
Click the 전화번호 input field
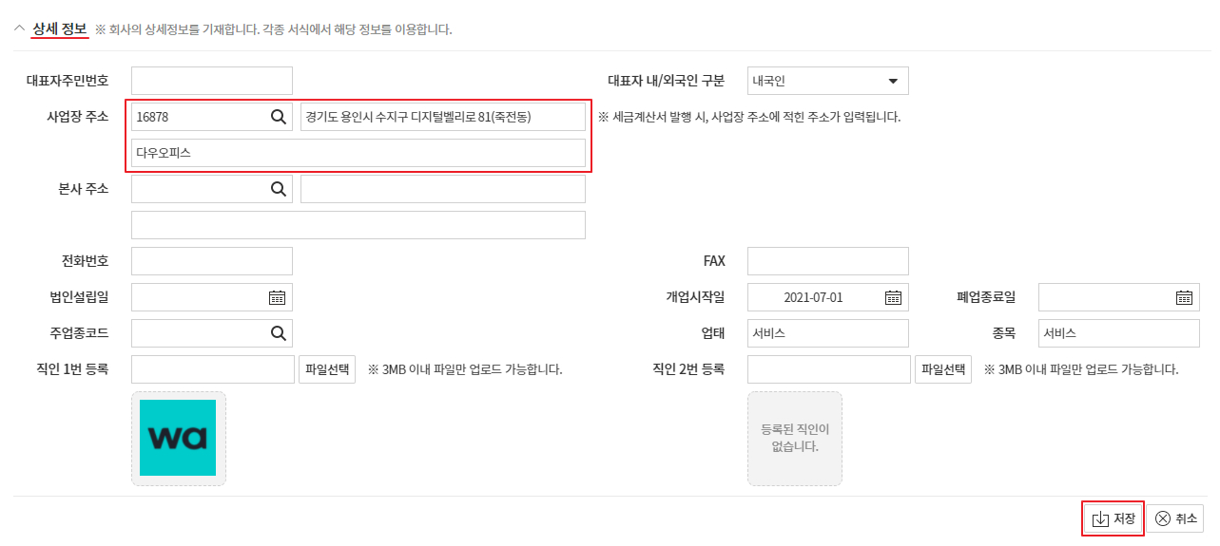(212, 261)
